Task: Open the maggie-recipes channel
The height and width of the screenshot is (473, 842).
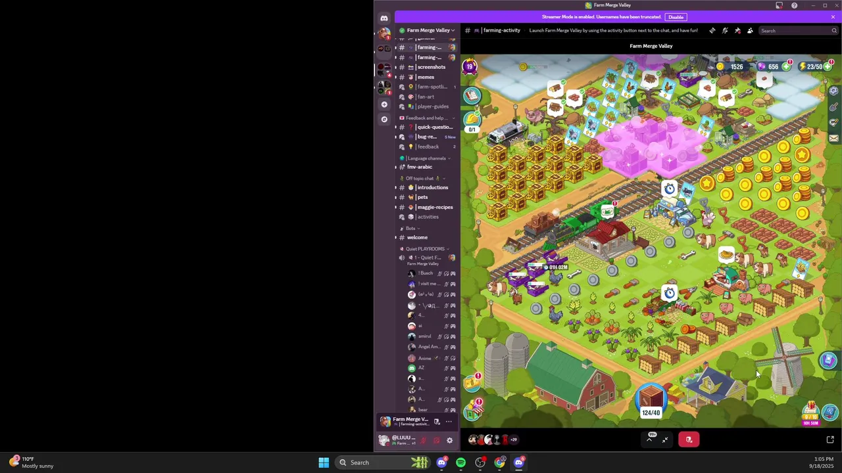Action: click(x=426, y=207)
